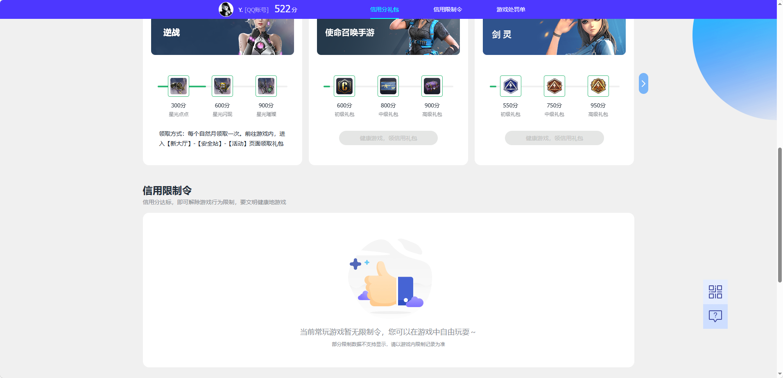Click the 信用分达标 subtitle text

(214, 202)
